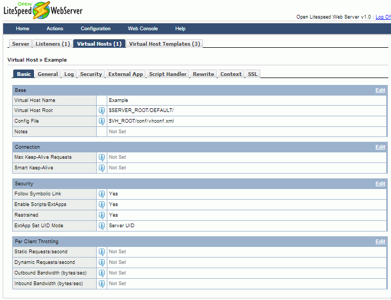Click the LiteSpeed WebServer logo
Viewport: 391px width, 300px height.
(42, 10)
